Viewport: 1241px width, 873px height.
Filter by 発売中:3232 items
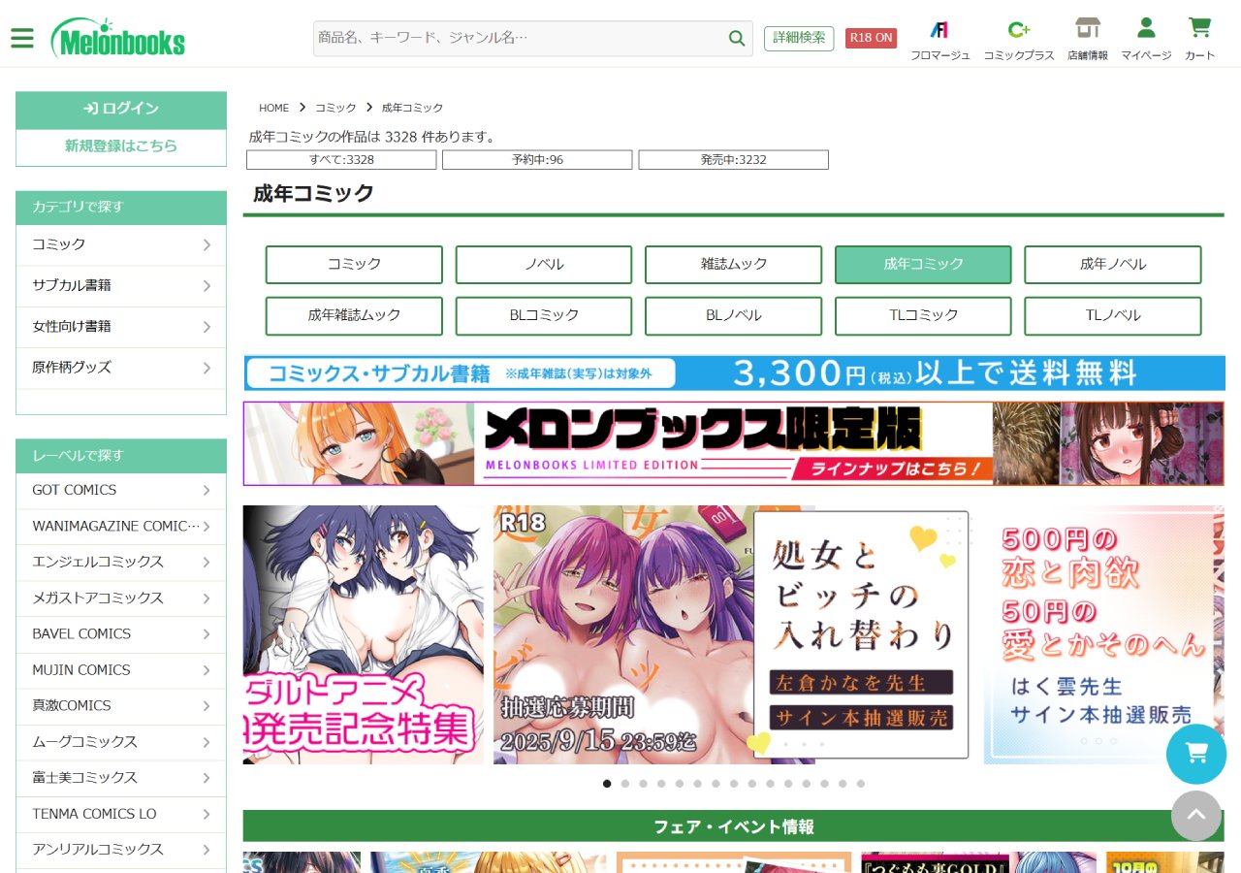[733, 160]
